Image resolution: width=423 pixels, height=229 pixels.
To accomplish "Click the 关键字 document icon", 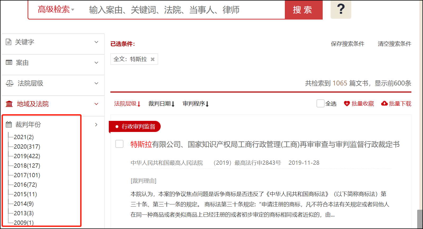I will (9, 42).
